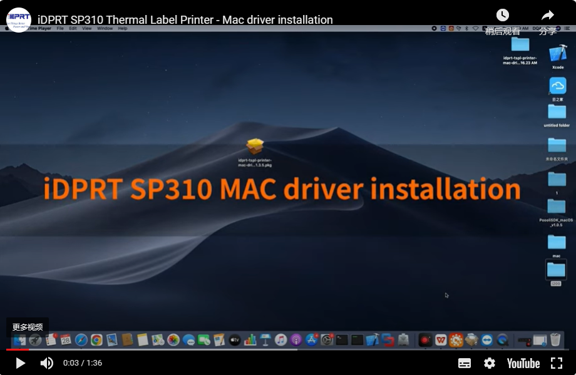The height and width of the screenshot is (375, 576).
Task: Open the iDPRT channel avatar
Action: coord(19,19)
